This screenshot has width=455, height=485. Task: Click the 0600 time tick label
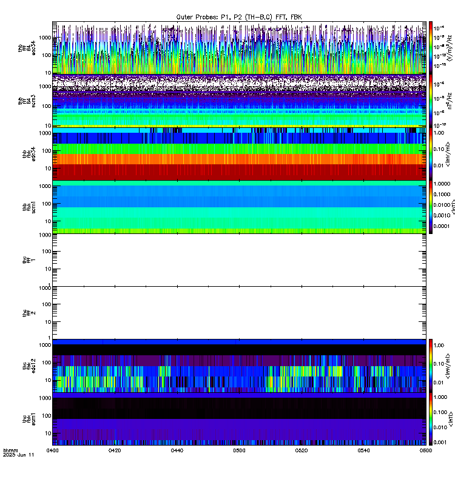pos(426,450)
